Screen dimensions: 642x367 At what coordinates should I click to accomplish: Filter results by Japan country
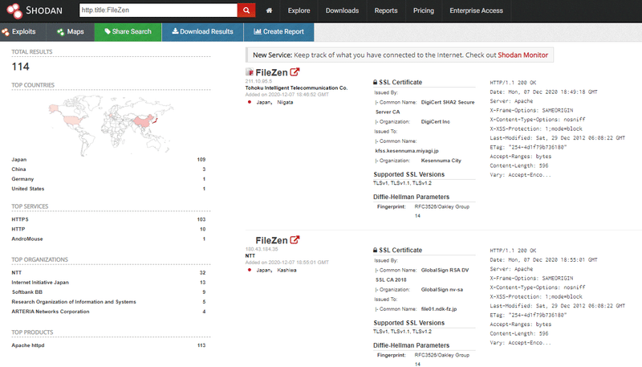18,160
